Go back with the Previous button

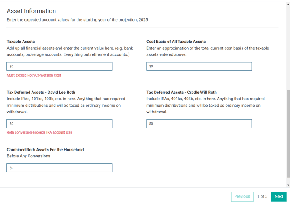coord(242,196)
